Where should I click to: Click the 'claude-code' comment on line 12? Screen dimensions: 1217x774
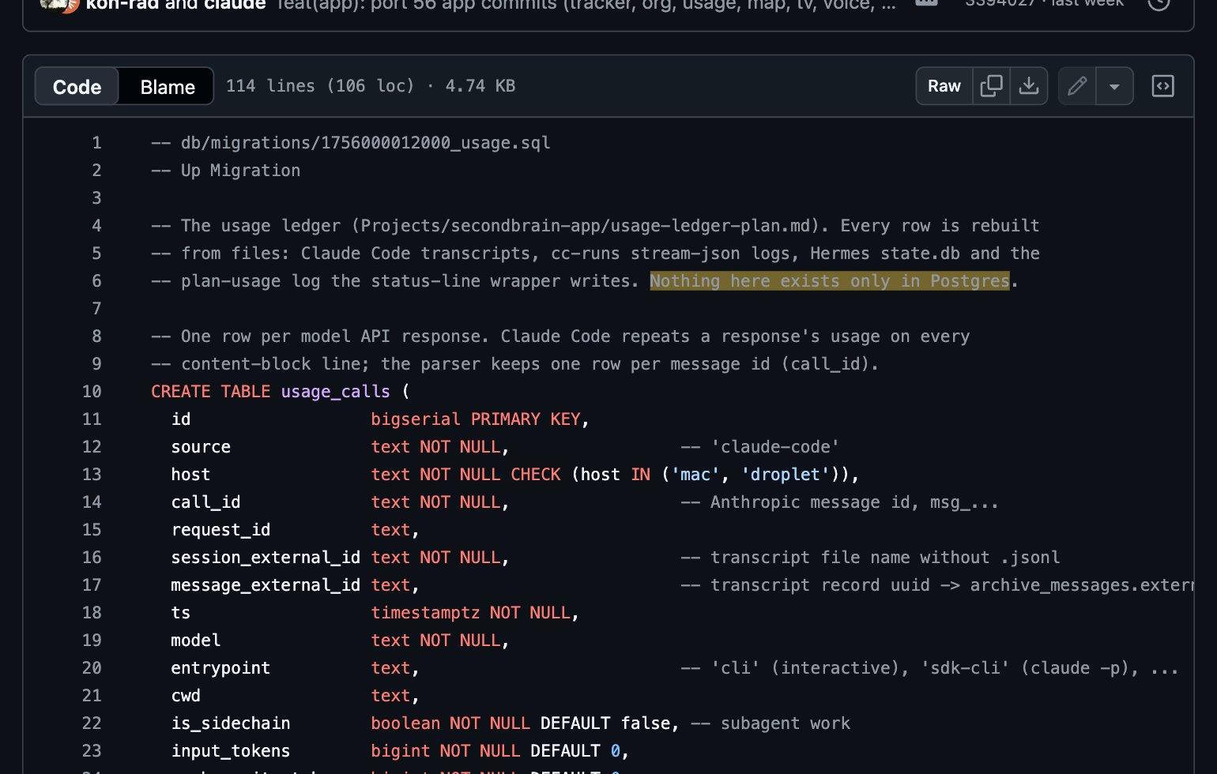tap(760, 447)
